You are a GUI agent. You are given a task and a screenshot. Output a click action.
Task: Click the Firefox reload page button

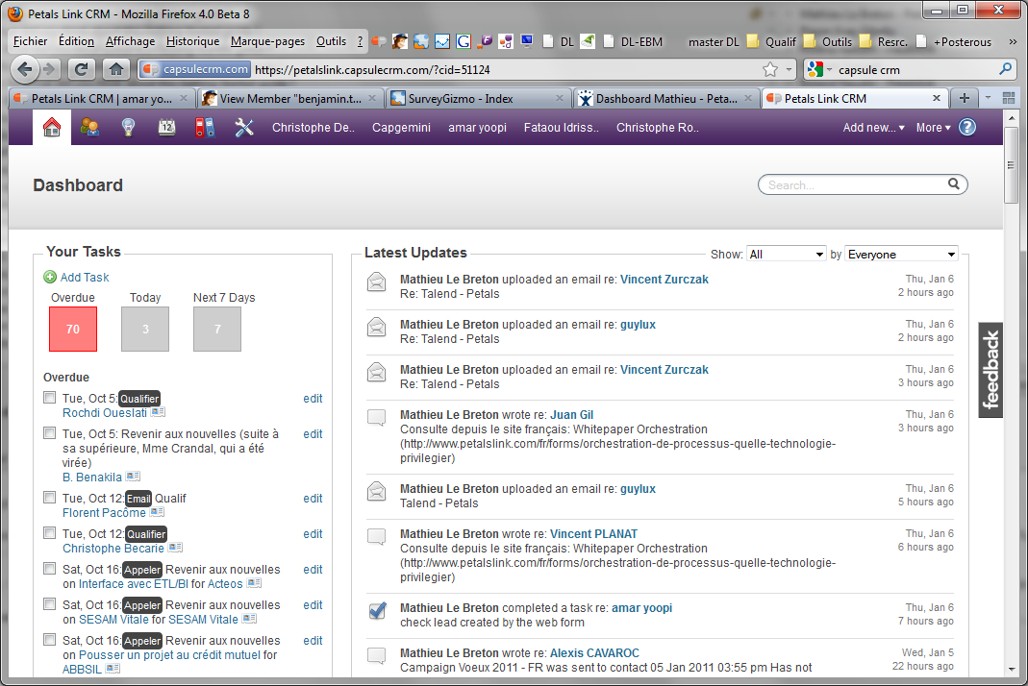coord(82,69)
